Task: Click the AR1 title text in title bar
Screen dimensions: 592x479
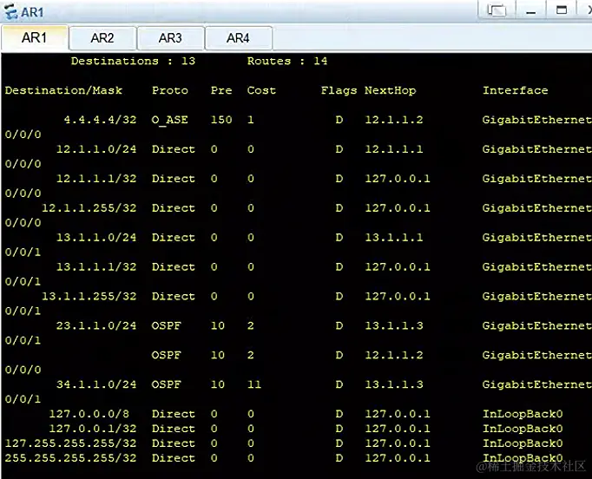Action: [32, 12]
